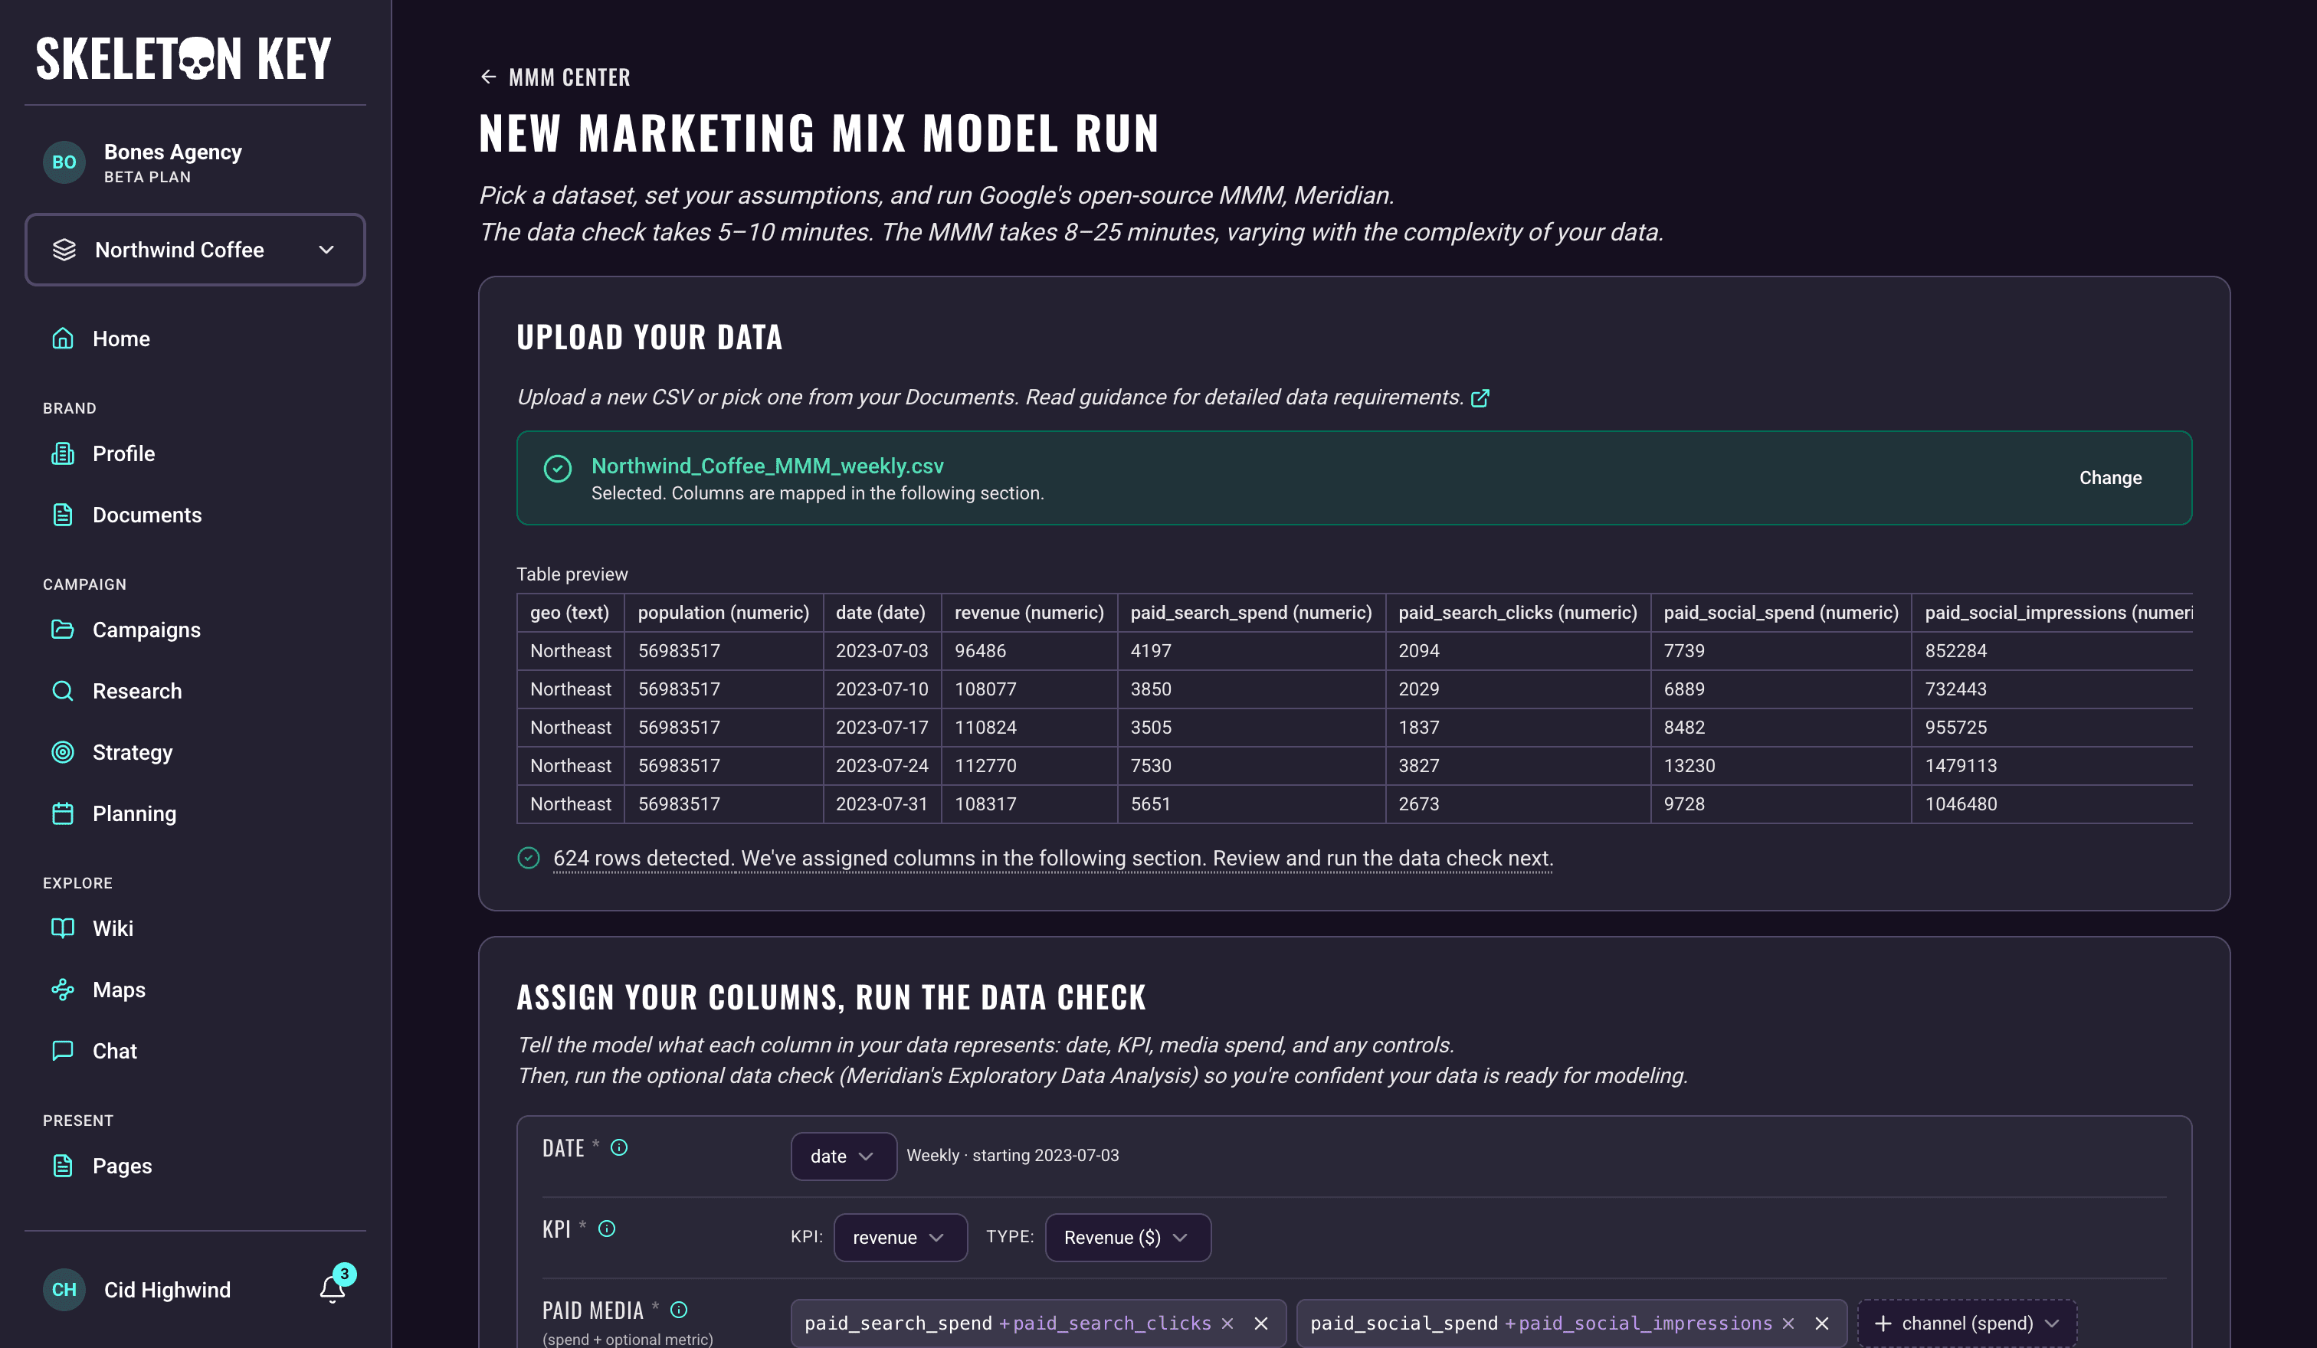Click the Profile building icon

[63, 453]
